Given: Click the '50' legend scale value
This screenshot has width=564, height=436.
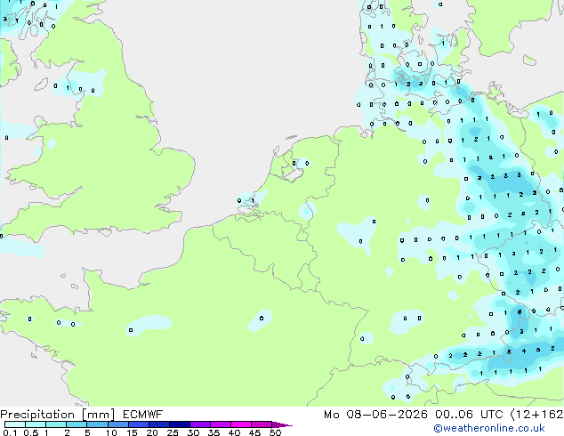Looking at the screenshot, I should point(275,432).
